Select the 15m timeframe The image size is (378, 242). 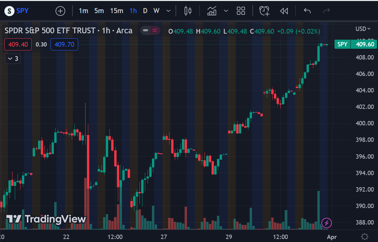click(x=117, y=11)
